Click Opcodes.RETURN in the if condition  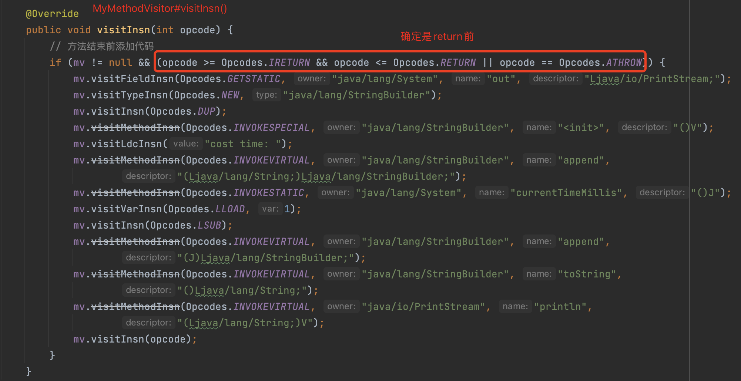click(x=435, y=63)
